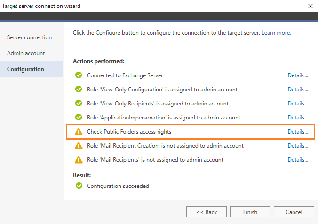Click checkmark icon for View-Only Configuration role
The width and height of the screenshot is (318, 224).
79,89
